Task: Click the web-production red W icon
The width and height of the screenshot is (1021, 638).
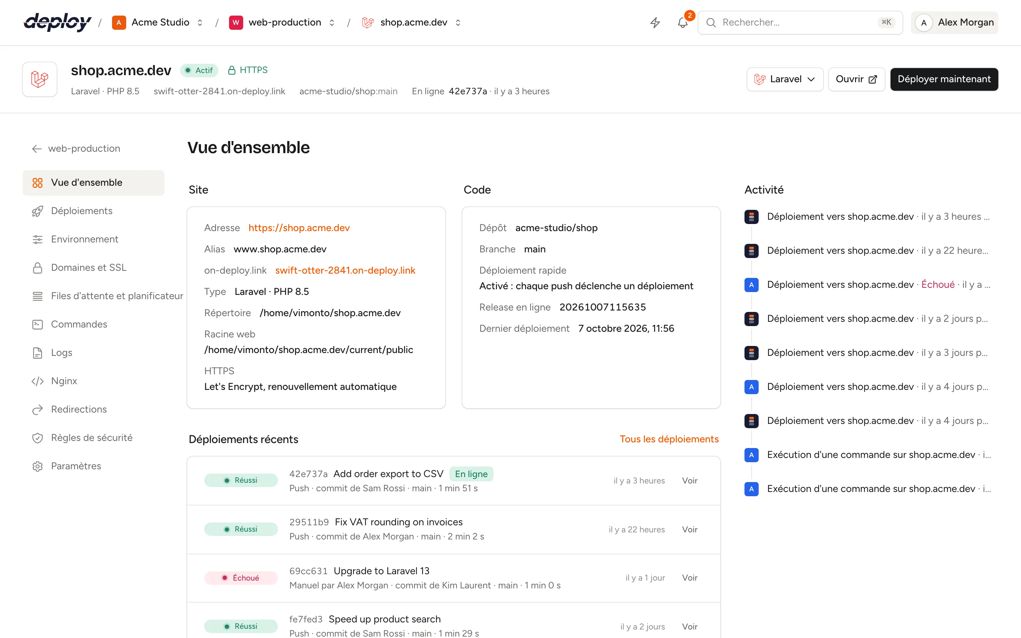Action: coord(236,22)
